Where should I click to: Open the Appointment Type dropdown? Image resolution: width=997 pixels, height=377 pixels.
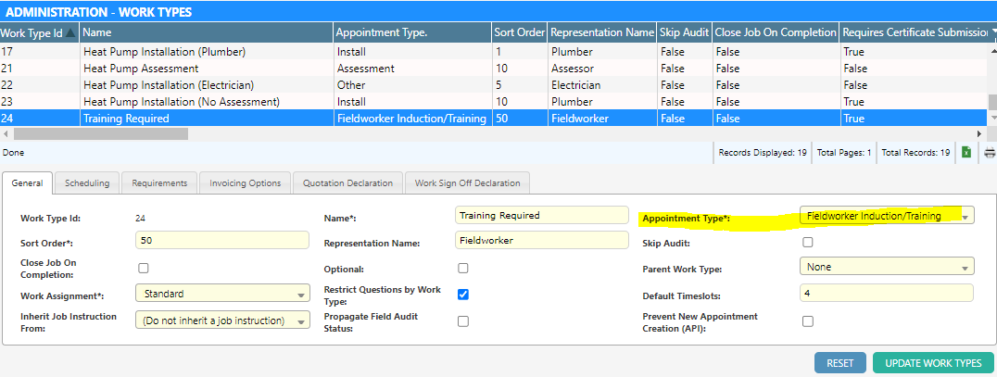tap(966, 217)
